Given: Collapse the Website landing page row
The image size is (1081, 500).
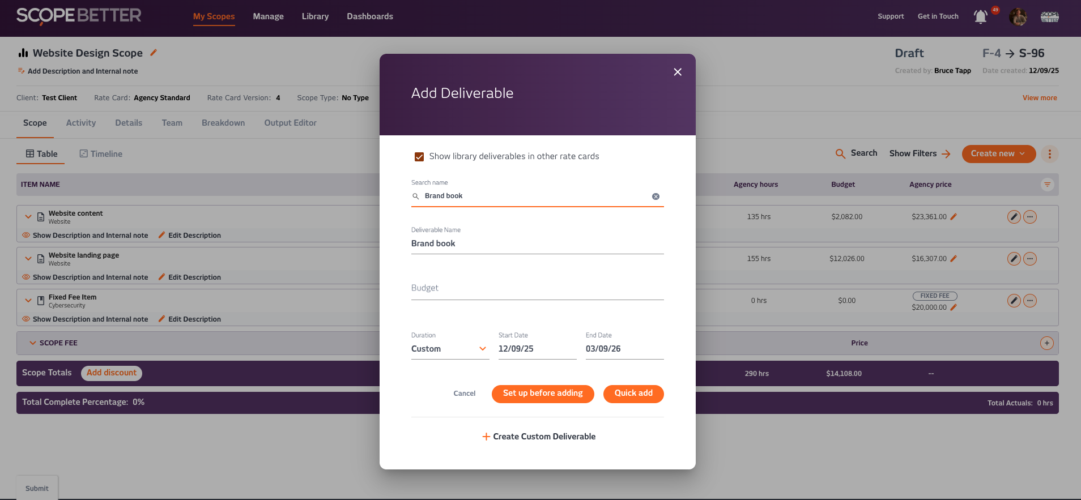Looking at the screenshot, I should [28, 259].
